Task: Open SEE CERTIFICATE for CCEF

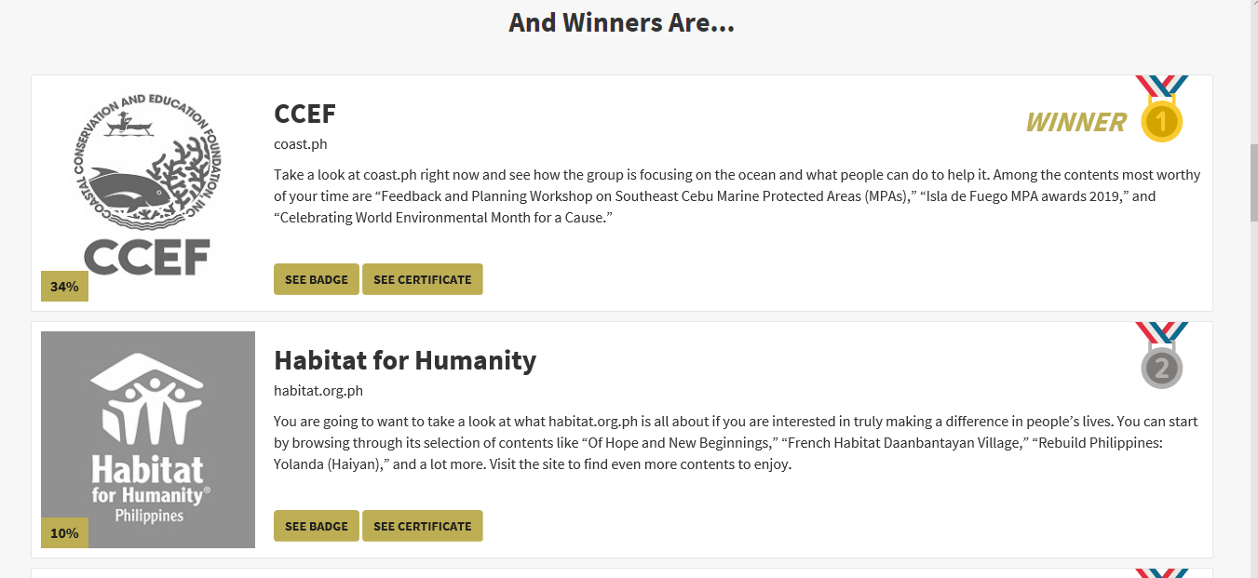Action: click(x=422, y=279)
